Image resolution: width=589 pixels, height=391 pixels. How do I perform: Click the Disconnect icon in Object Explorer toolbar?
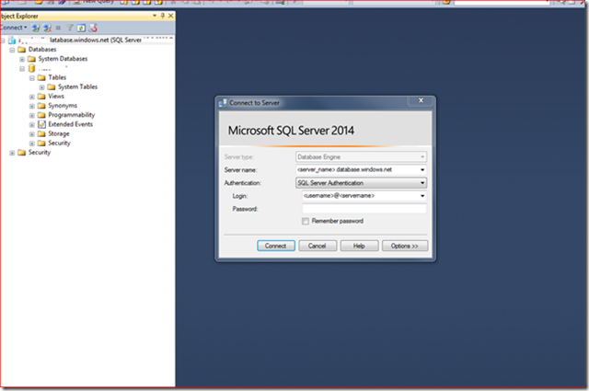coord(47,28)
